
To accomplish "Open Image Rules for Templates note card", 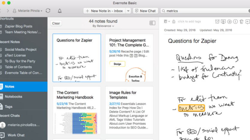I will [129, 110].
